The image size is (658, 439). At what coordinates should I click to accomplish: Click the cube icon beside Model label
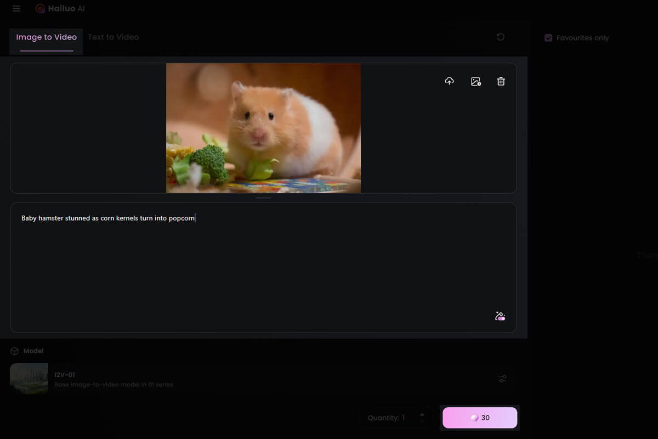[15, 351]
